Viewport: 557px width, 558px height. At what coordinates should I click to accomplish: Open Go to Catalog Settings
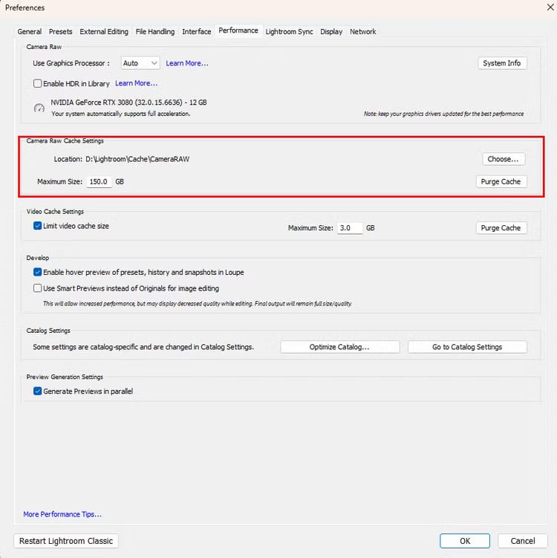(467, 347)
